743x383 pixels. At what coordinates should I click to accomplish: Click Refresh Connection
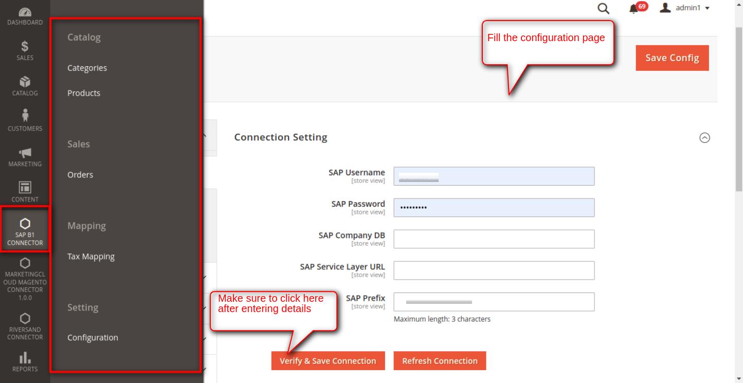pyautogui.click(x=440, y=360)
